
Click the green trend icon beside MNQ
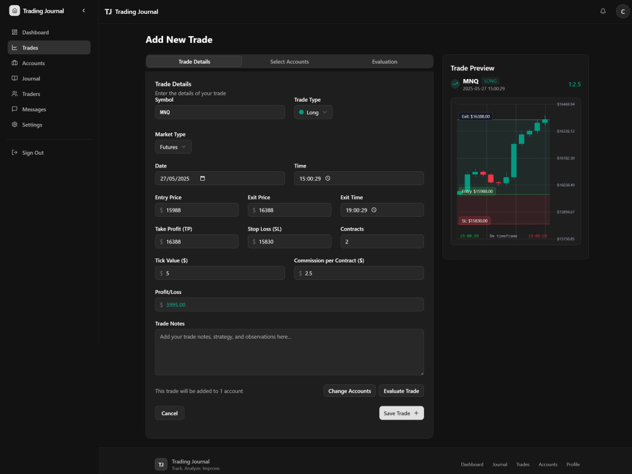pos(455,84)
